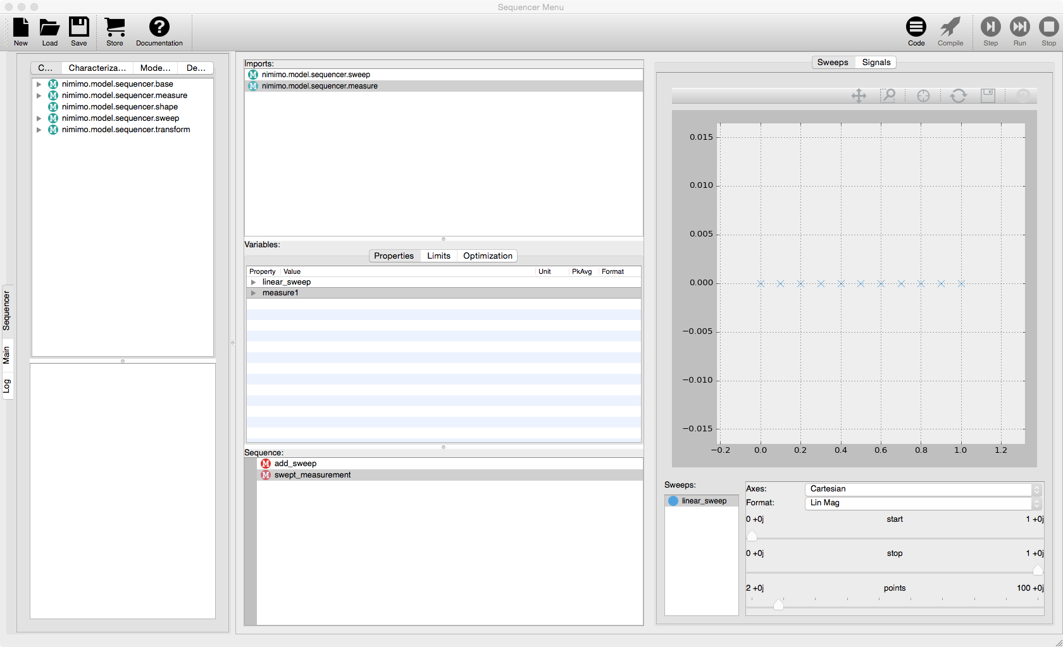Open the De... library tab

coord(196,68)
